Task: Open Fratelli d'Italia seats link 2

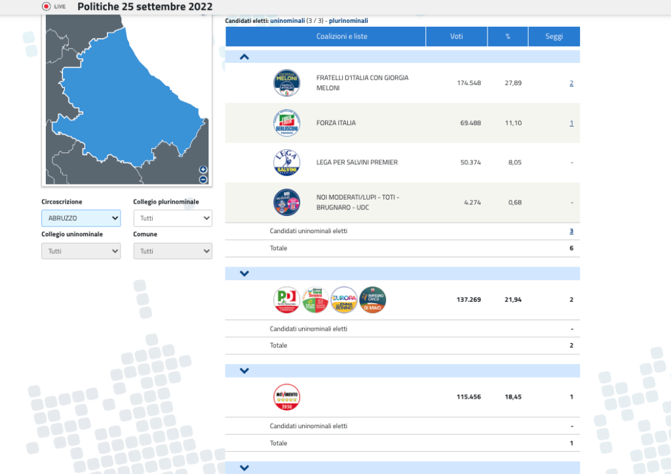Action: [571, 83]
